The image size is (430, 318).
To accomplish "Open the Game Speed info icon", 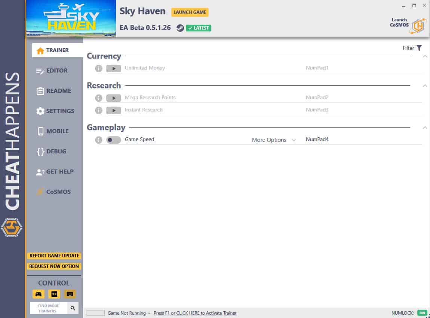I will pyautogui.click(x=99, y=140).
